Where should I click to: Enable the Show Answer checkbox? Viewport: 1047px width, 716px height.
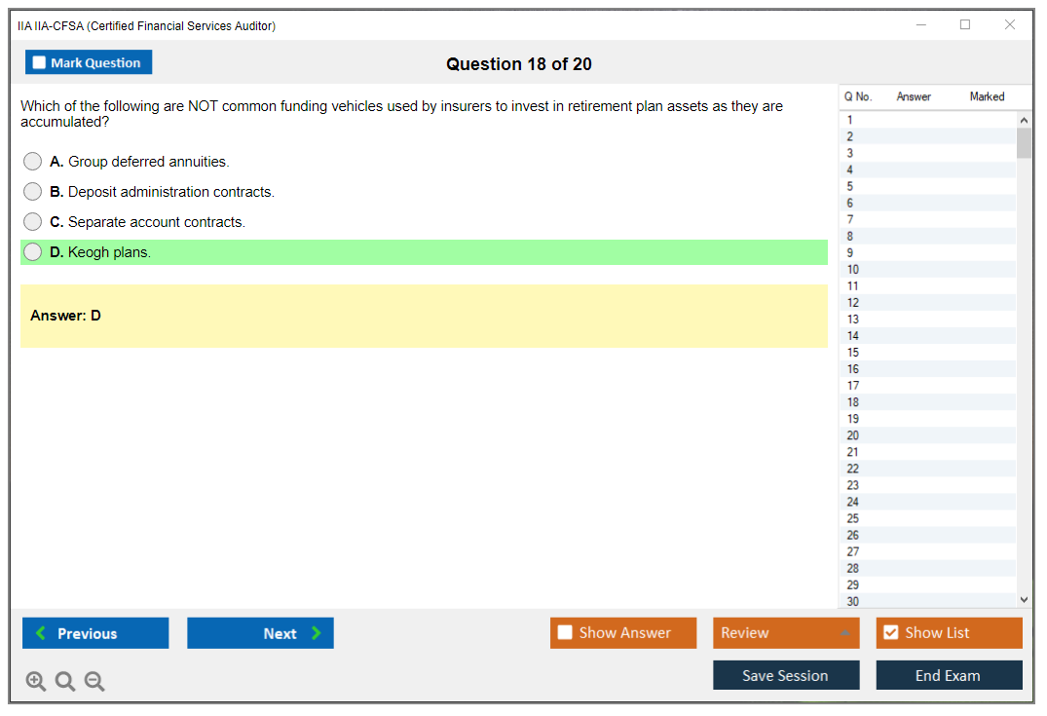(x=566, y=633)
